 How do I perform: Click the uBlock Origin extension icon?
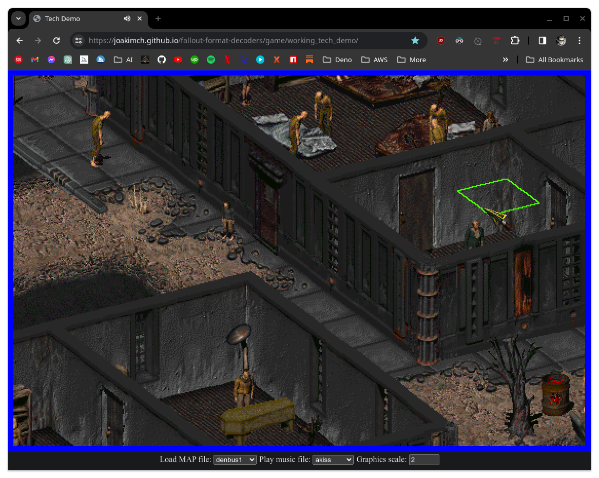[441, 41]
